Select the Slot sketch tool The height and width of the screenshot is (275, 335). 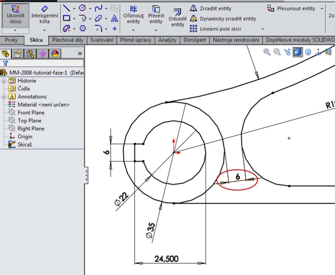pyautogui.click(x=67, y=28)
